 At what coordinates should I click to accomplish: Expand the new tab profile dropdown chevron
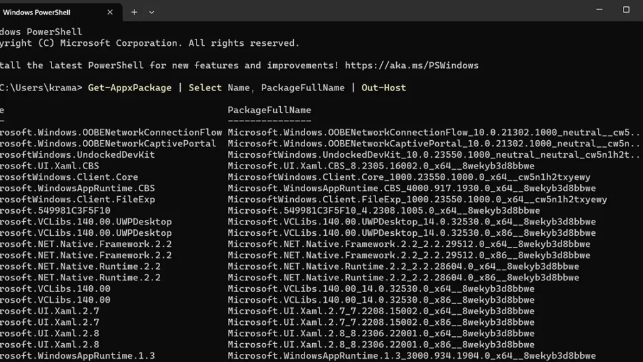[152, 13]
